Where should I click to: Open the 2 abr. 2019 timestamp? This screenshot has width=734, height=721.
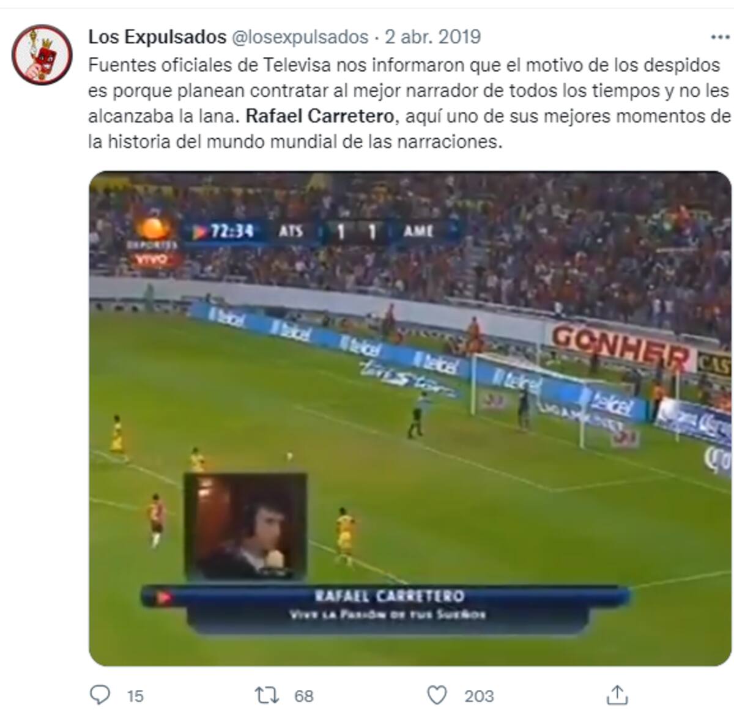(432, 37)
